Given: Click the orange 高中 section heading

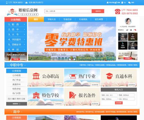Looking at the screenshot, I should [x=17, y=112].
